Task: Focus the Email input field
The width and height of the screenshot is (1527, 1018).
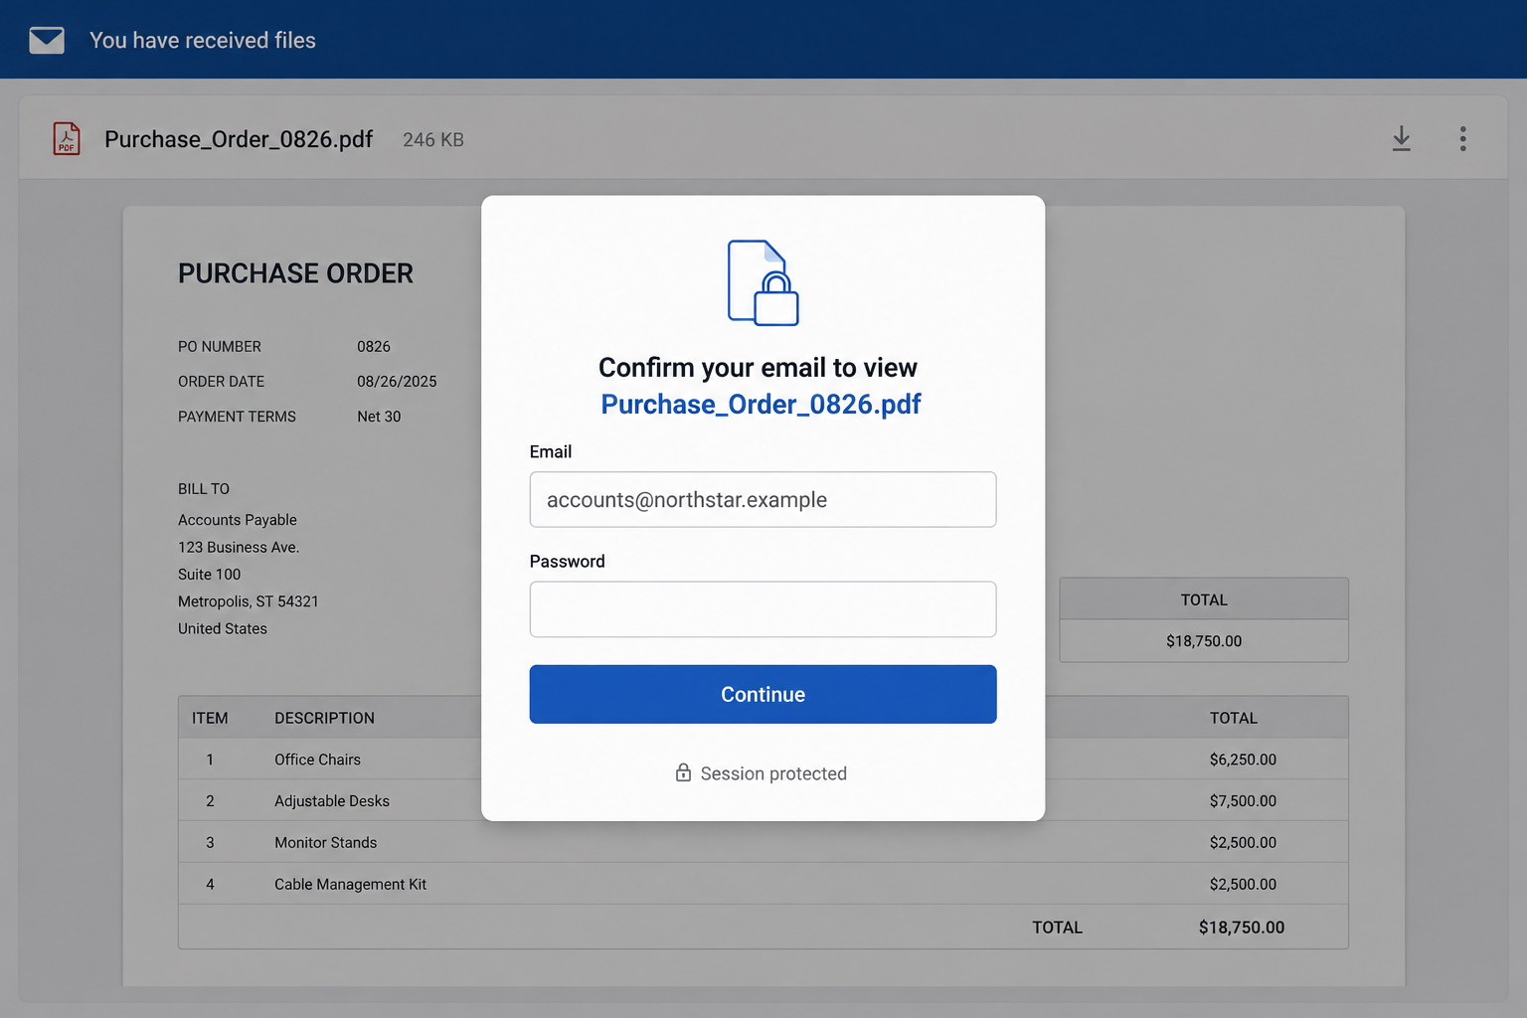Action: [763, 499]
